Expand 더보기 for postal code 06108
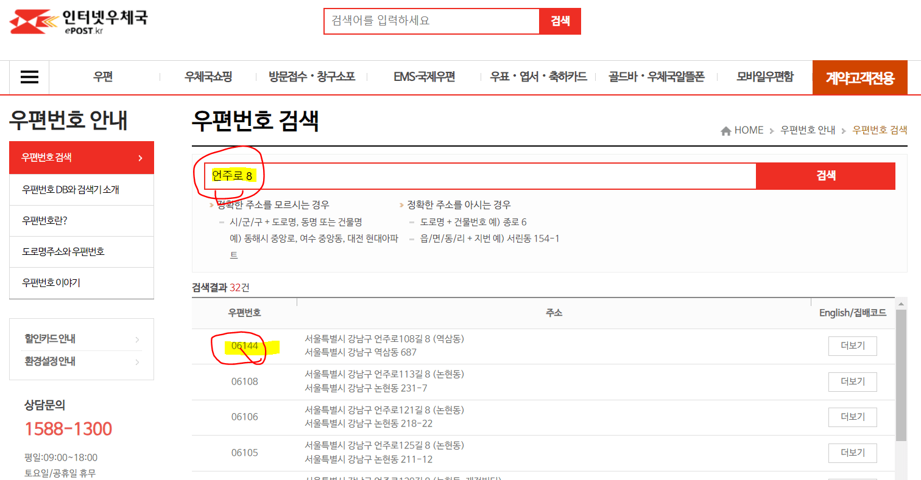Viewport: 921px width, 480px height. click(x=852, y=381)
